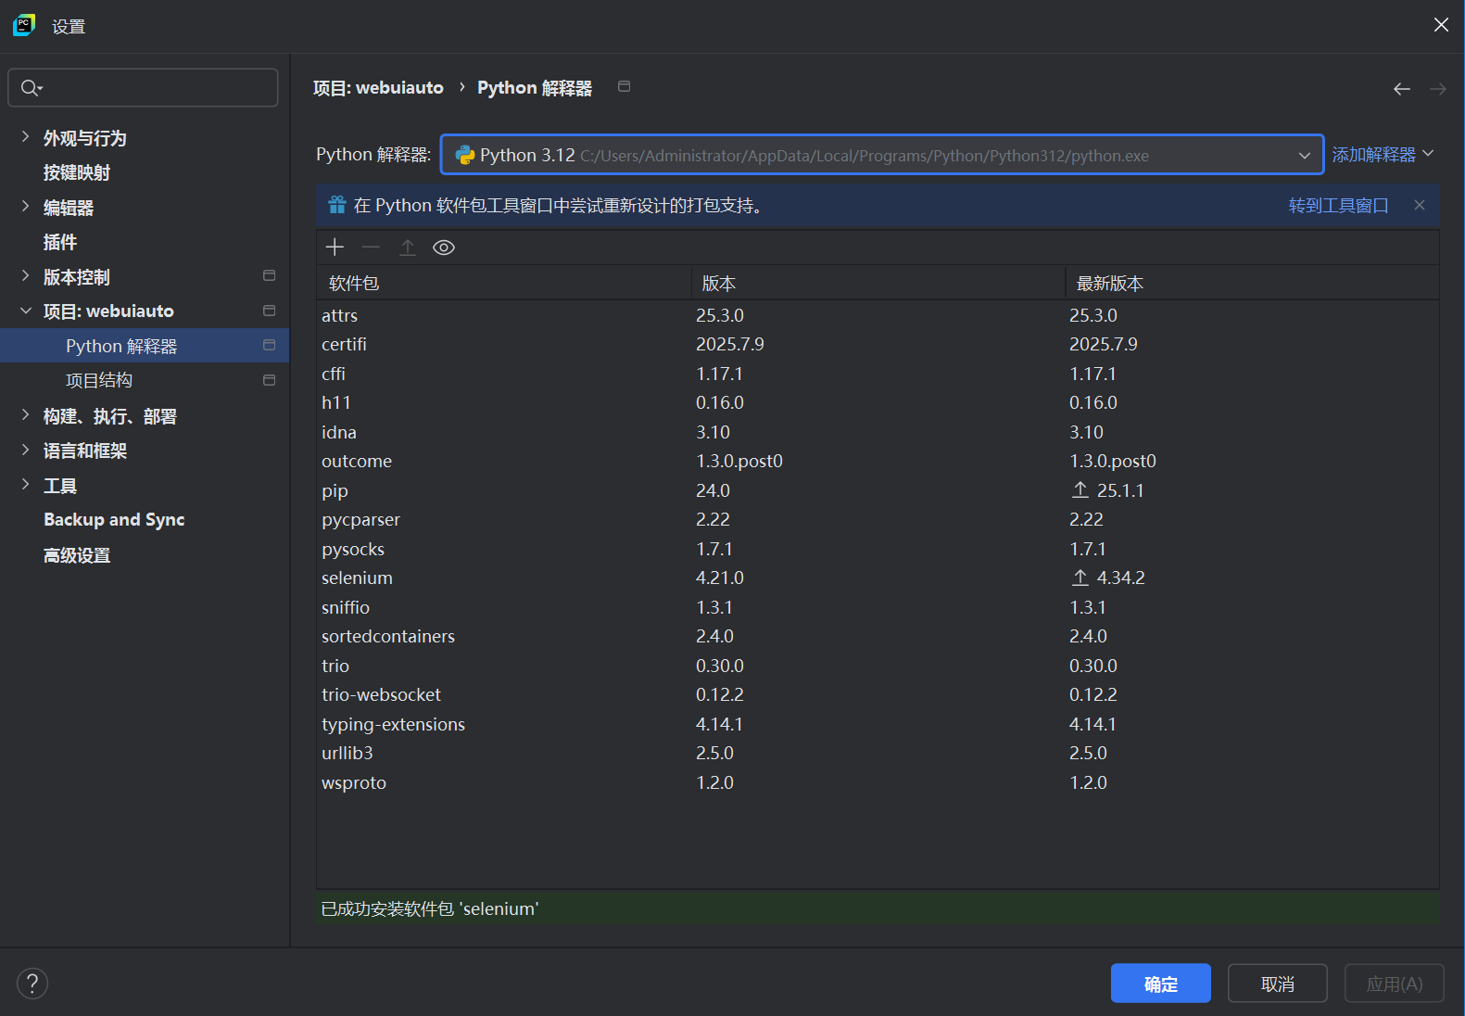Screen dimensions: 1465x1016
Task: Sort by 软件包 column header
Action: tap(504, 283)
